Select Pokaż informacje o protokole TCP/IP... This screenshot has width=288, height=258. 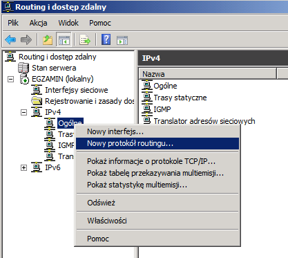[x=157, y=161]
